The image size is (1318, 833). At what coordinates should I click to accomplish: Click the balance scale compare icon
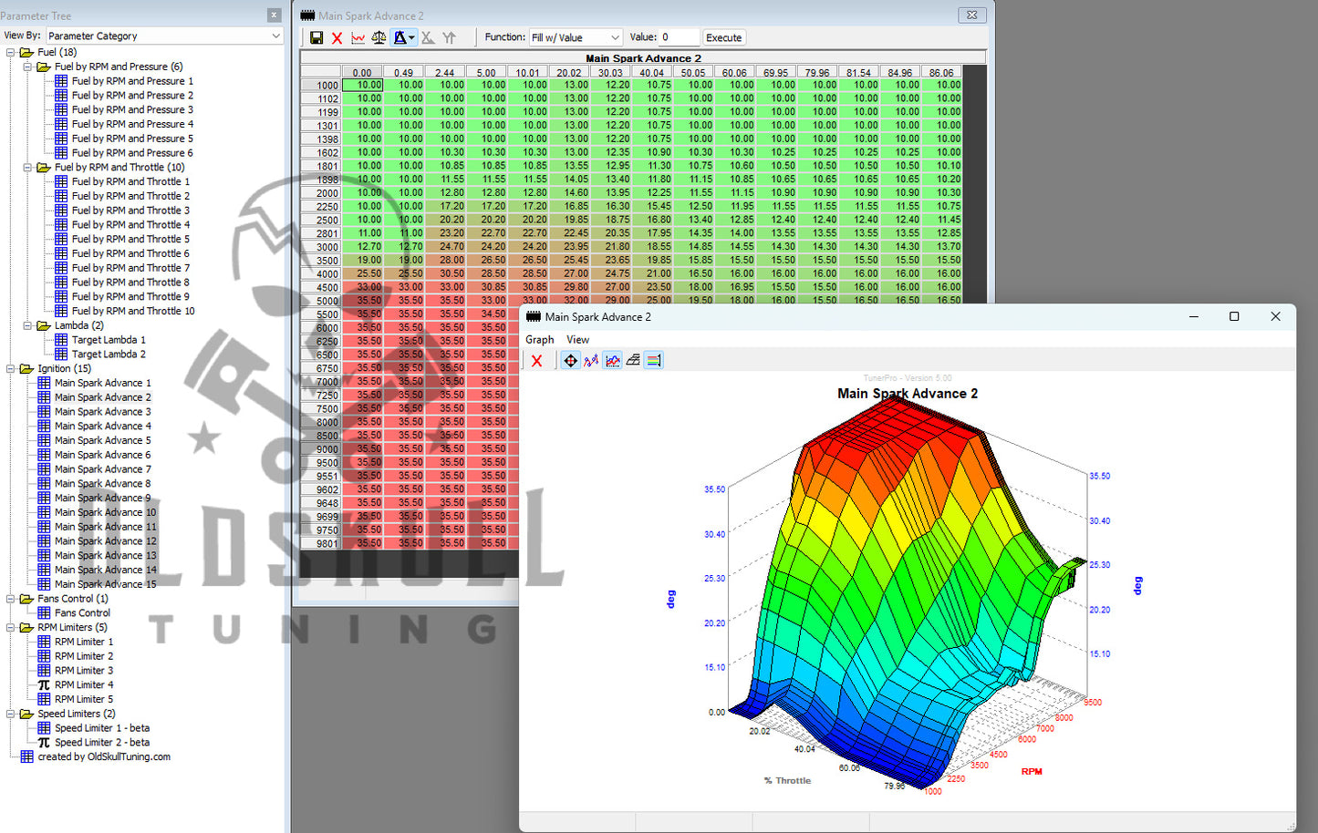(x=379, y=37)
